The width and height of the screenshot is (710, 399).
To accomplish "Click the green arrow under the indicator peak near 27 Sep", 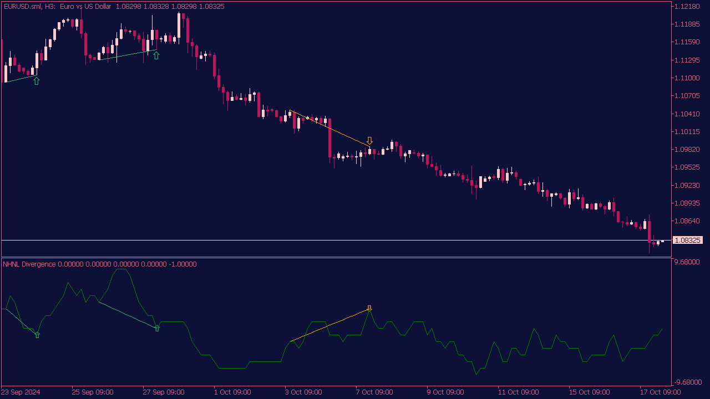I will pos(156,329).
